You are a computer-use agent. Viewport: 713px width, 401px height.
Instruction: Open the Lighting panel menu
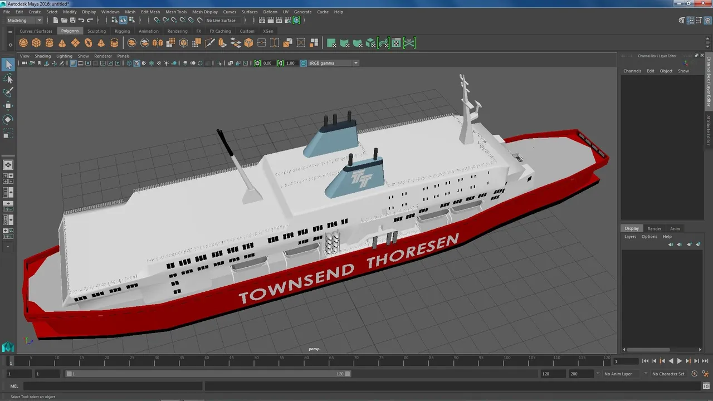pos(64,56)
